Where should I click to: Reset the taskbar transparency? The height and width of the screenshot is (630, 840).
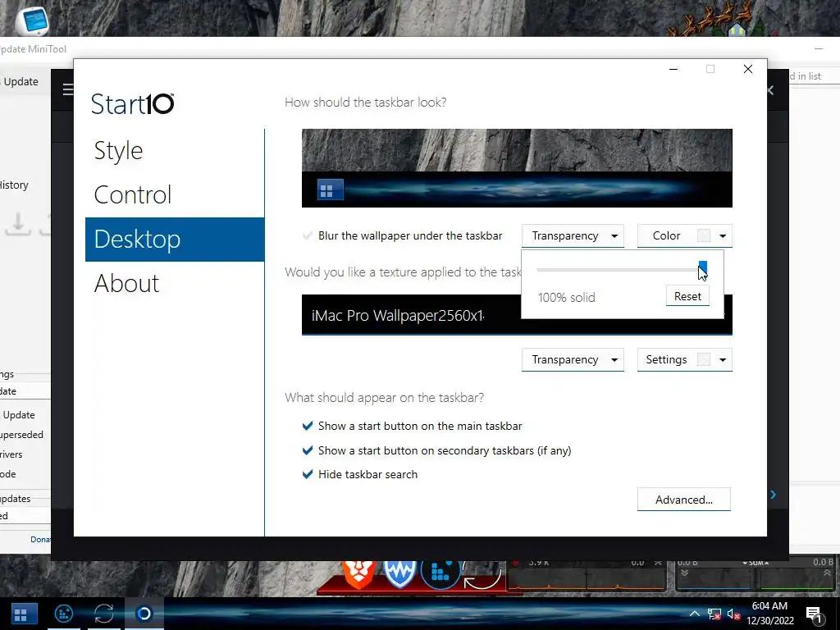pos(688,296)
